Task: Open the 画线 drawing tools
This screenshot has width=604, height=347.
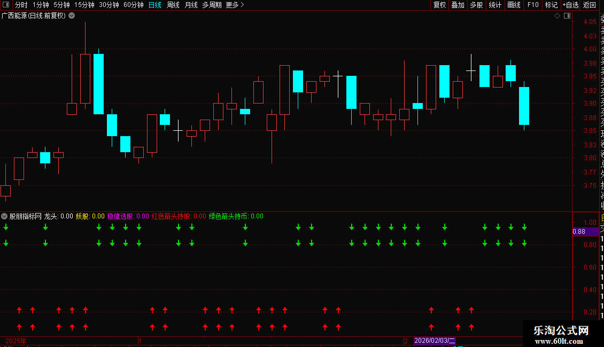Action: pyautogui.click(x=514, y=5)
